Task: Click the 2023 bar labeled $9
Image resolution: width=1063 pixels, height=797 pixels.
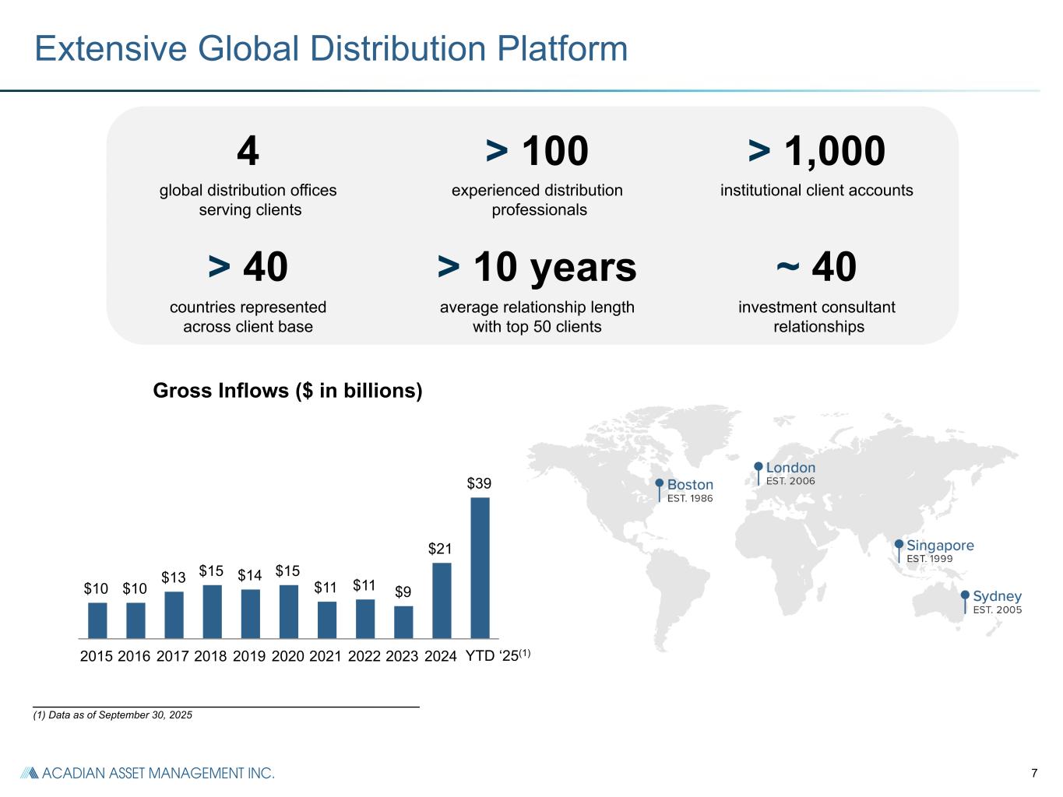Action: click(x=403, y=622)
